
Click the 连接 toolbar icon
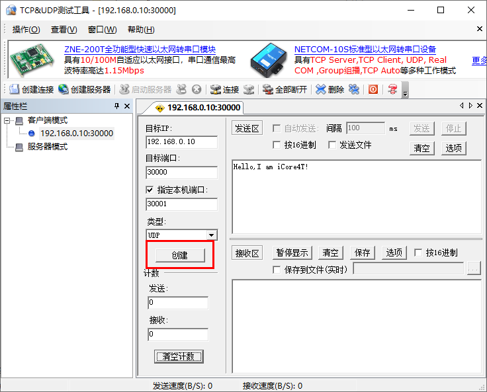(216, 89)
